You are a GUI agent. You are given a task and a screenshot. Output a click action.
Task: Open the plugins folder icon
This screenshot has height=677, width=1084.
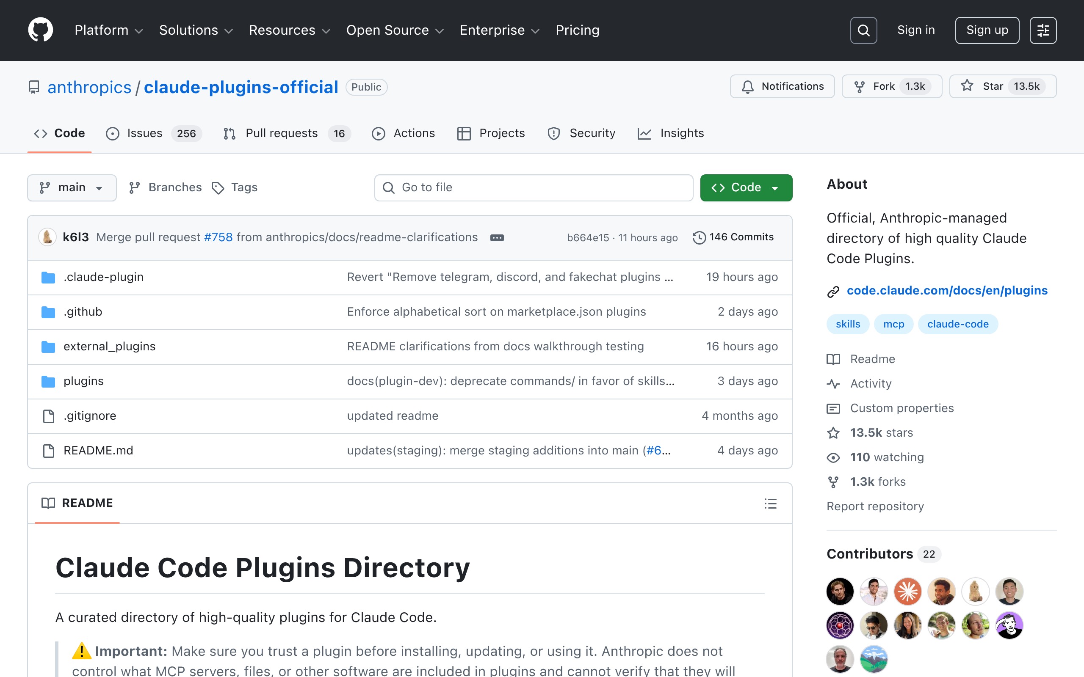coord(47,381)
